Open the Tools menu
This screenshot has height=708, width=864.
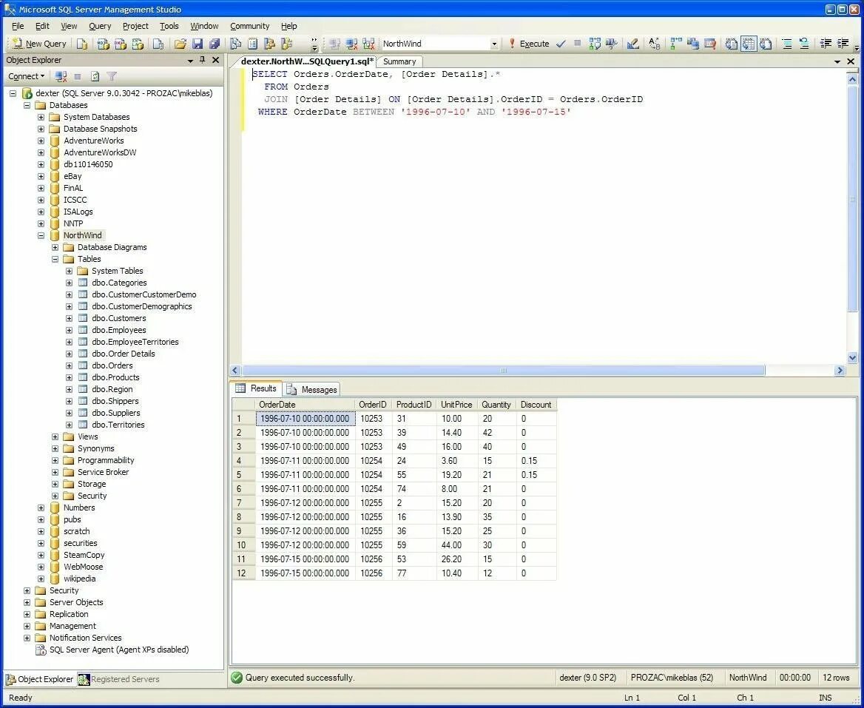pyautogui.click(x=169, y=26)
